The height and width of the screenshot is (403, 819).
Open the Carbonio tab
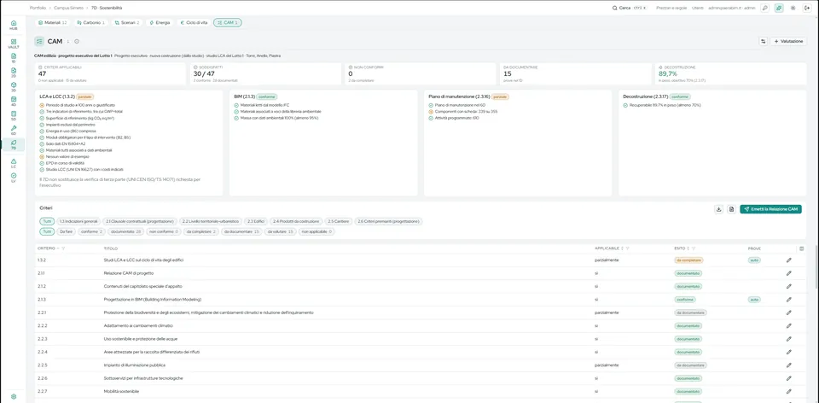[x=90, y=23]
